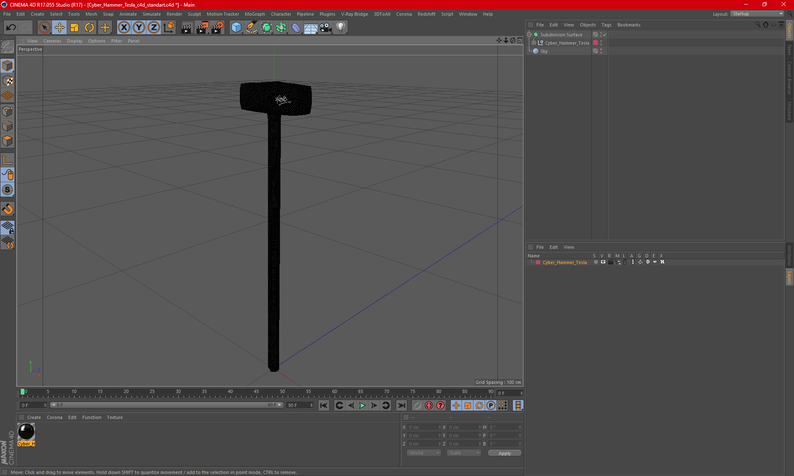Open the Content Browser side tab
This screenshot has width=794, height=476.
pyautogui.click(x=789, y=78)
